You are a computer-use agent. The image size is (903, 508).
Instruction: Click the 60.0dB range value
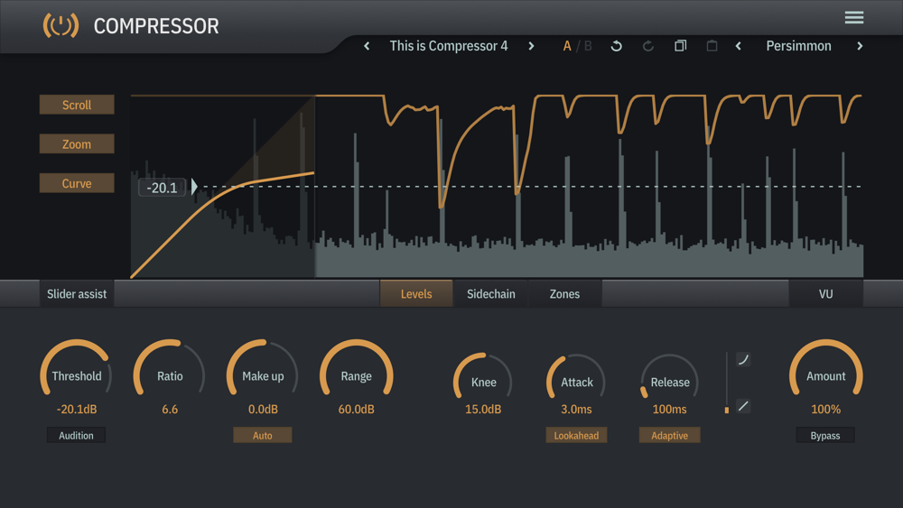point(357,409)
